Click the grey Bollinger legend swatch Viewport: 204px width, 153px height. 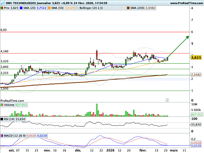[x=77, y=8]
